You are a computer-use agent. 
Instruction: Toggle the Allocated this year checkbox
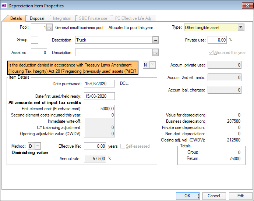[x=211, y=53]
